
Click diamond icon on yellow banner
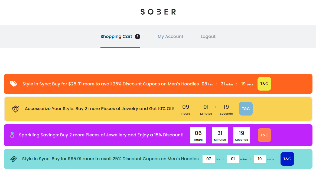click(x=15, y=109)
